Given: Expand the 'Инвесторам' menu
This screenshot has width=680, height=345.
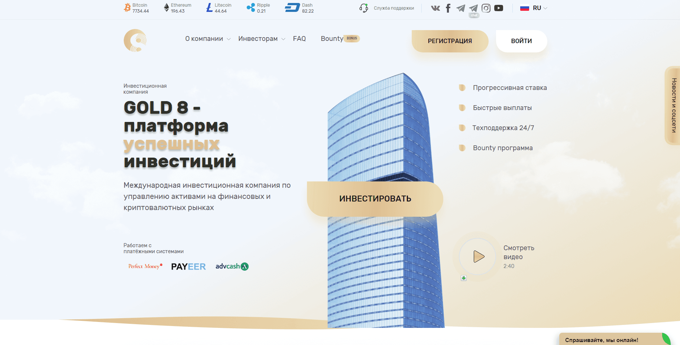Looking at the screenshot, I should (x=262, y=39).
